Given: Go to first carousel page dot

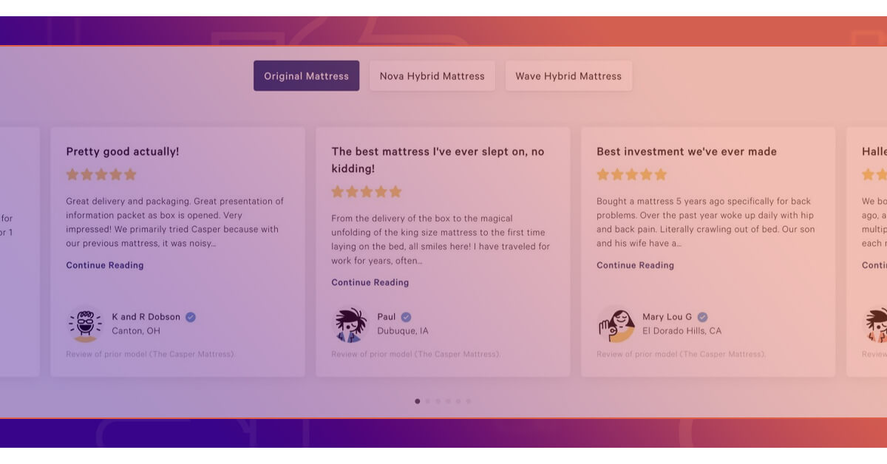Looking at the screenshot, I should (x=418, y=401).
